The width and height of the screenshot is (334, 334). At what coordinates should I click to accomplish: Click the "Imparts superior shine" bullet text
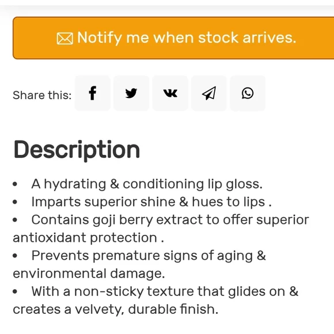click(x=151, y=202)
